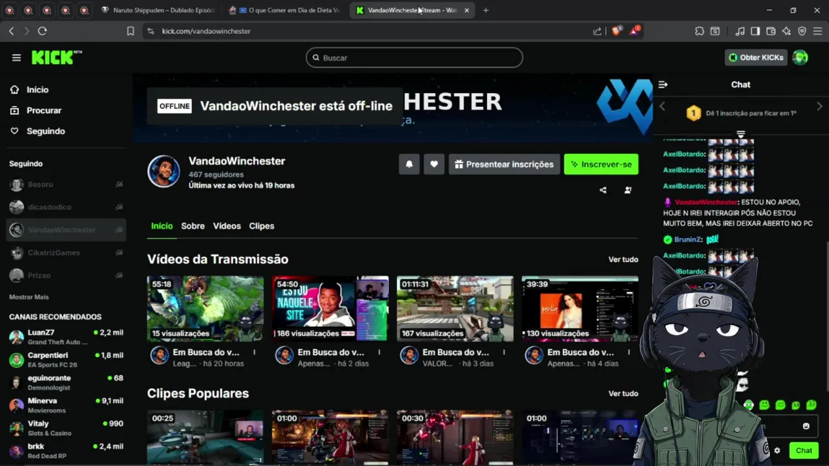829x466 pixels.
Task: Click the Início home icon in the sidebar
Action: click(14, 90)
